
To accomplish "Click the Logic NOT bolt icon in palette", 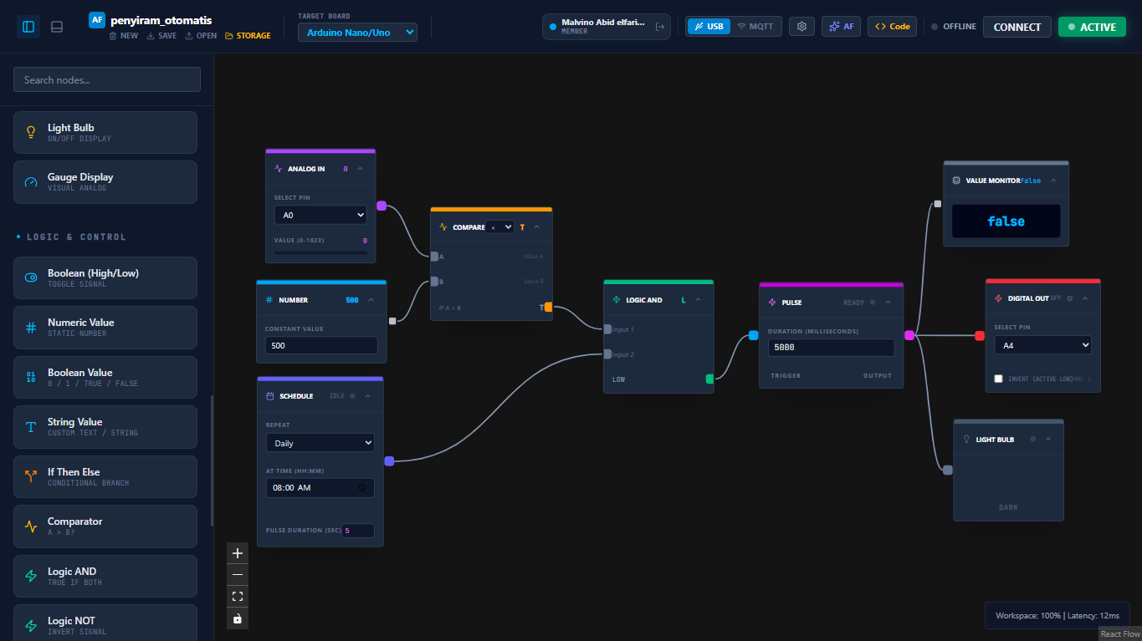I will click(x=31, y=625).
